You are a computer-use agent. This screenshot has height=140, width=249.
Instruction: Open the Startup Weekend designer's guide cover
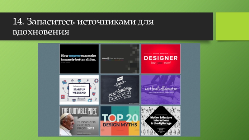[x=79, y=90]
